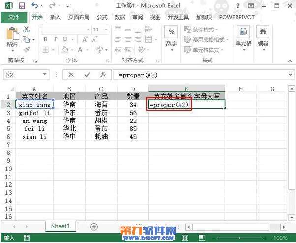The image size is (296, 243).
Task: Toggle Wrap Text icon
Action: click(148, 29)
